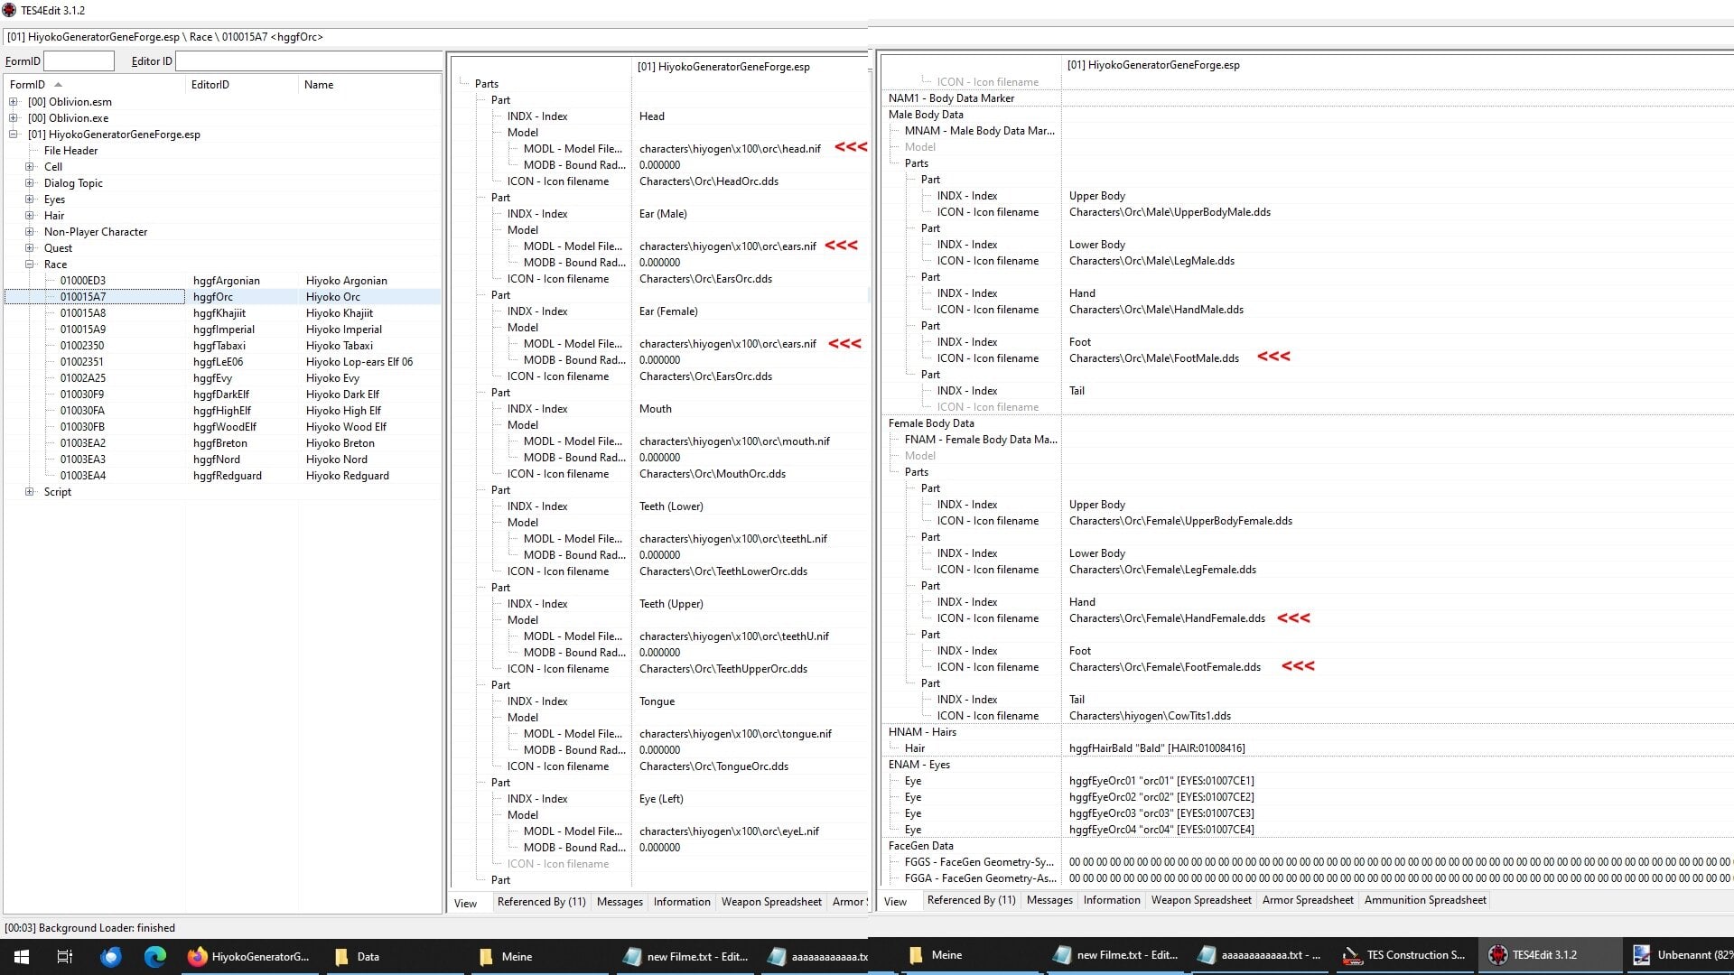Click the HandFemale.dds icon filename value

[x=1167, y=618]
